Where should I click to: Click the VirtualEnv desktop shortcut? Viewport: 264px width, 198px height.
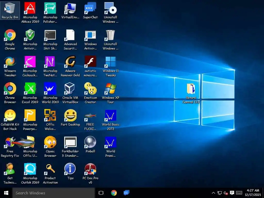point(70,10)
